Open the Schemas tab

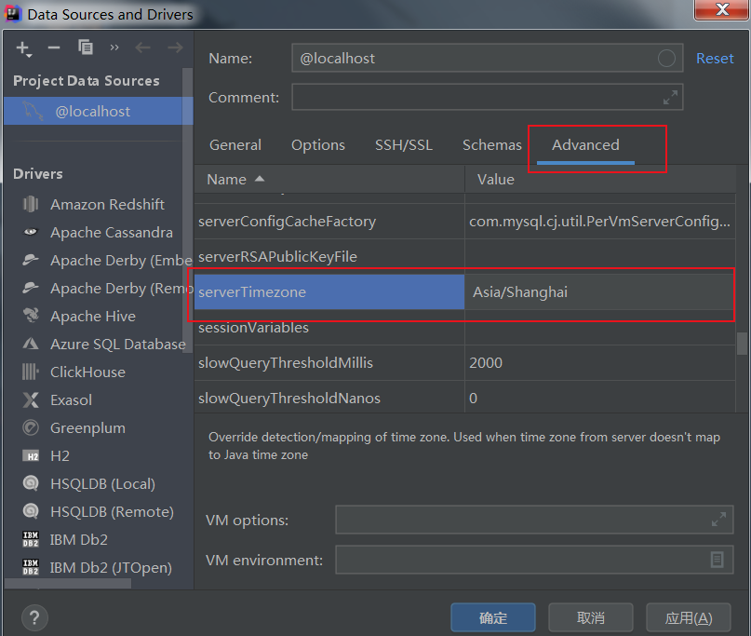pyautogui.click(x=492, y=144)
